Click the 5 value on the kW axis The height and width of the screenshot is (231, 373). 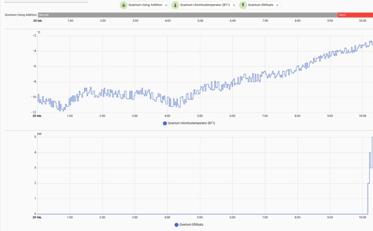pos(35,137)
